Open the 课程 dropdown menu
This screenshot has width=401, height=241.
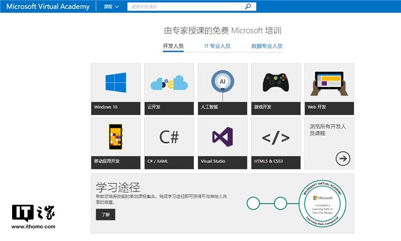(111, 7)
